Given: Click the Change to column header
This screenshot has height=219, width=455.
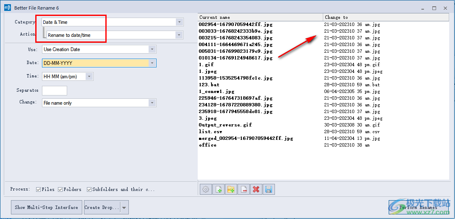Looking at the screenshot, I should click(x=386, y=17).
